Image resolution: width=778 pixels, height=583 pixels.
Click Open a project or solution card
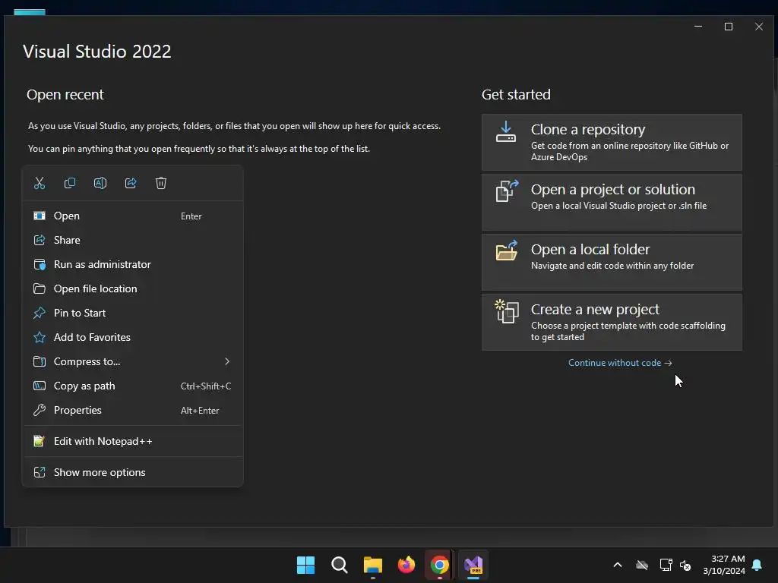point(612,202)
